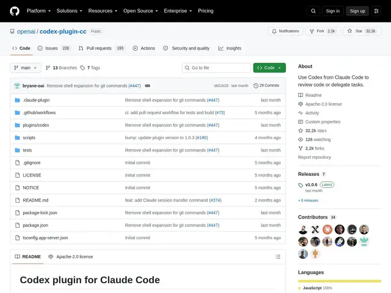Click the JavaScript language bar
This screenshot has height=293, width=391.
click(x=340, y=281)
